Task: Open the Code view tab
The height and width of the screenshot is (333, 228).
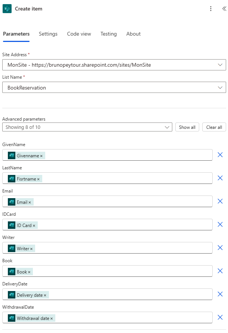Action: click(79, 34)
